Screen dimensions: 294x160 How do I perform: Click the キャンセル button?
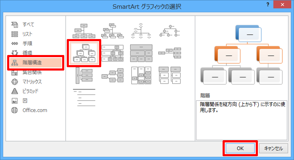[x=273, y=148]
